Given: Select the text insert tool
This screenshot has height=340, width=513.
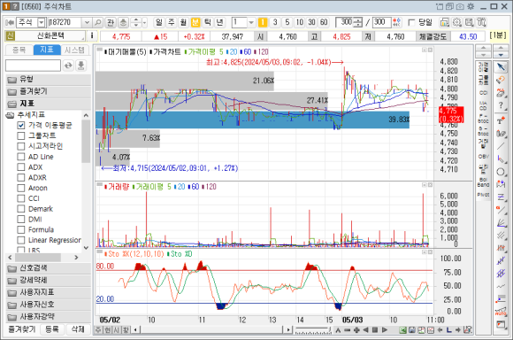Looking at the screenshot, I should 501,120.
